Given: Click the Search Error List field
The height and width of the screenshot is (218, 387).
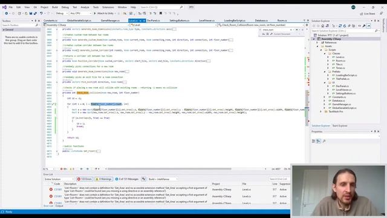Looking at the screenshot, I should (x=279, y=179).
